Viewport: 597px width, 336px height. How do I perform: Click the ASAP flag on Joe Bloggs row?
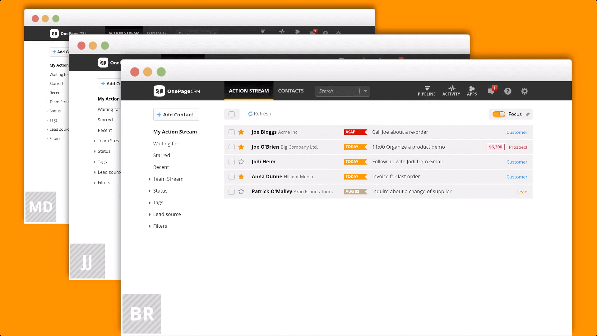coord(356,132)
